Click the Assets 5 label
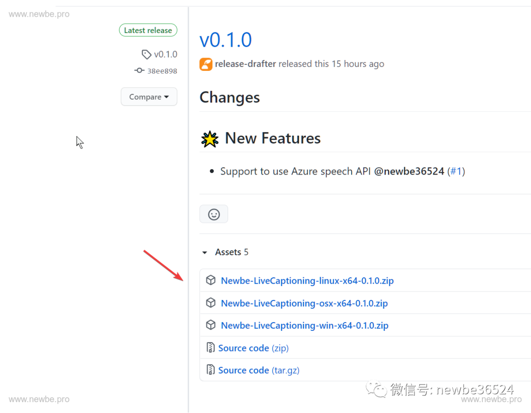The height and width of the screenshot is (413, 531). 232,252
